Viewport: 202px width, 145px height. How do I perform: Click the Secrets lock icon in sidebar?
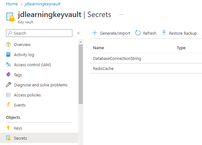click(8, 138)
